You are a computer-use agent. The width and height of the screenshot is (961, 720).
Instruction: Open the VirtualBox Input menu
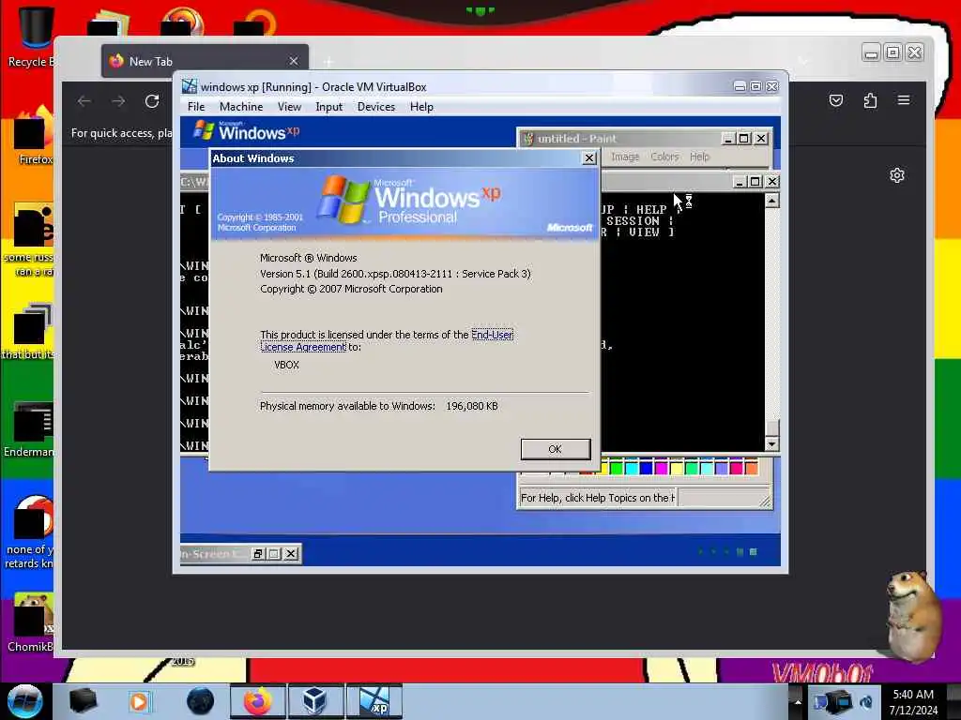tap(329, 107)
